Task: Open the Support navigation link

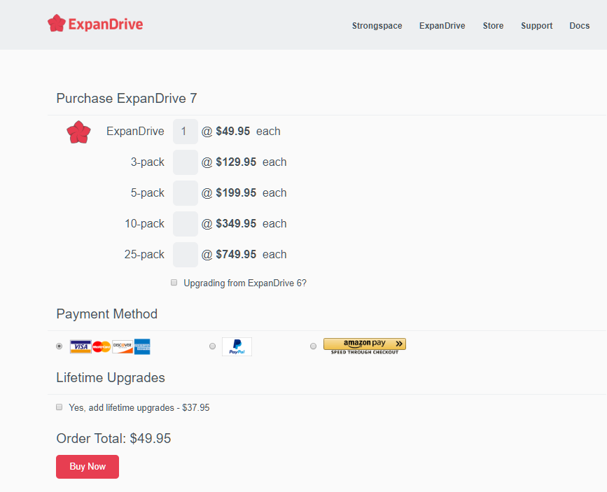Action: pos(536,26)
